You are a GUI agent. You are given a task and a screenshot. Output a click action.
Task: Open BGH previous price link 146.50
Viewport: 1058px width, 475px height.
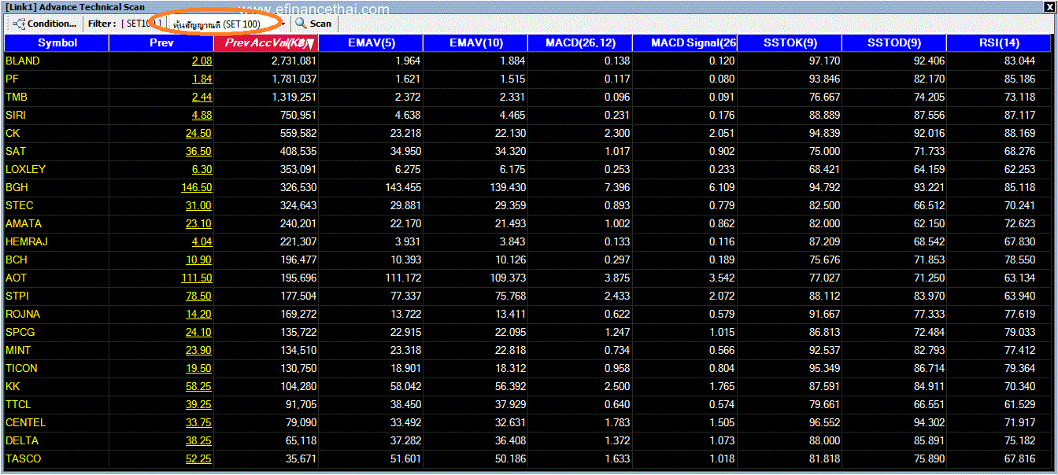coord(196,187)
